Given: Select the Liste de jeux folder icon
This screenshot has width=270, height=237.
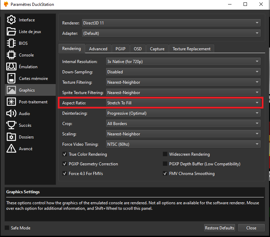Looking at the screenshot, I should (x=11, y=32).
